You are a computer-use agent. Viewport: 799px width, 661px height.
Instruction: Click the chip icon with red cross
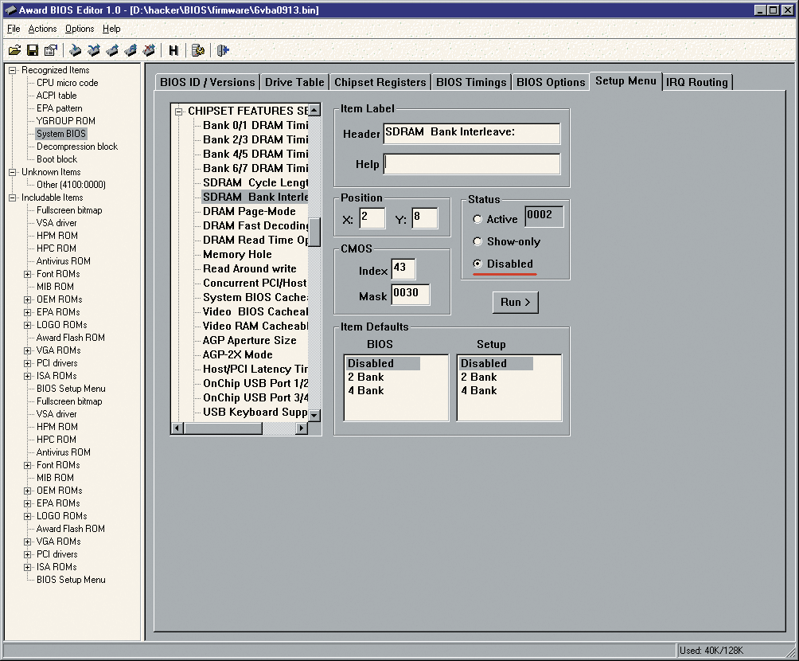tap(150, 50)
